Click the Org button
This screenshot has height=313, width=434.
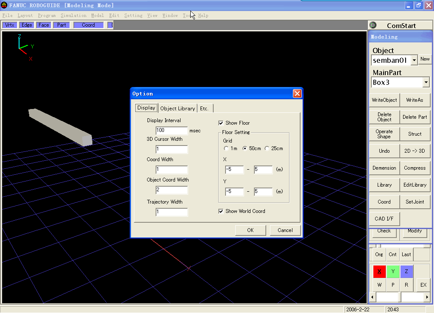pyautogui.click(x=379, y=254)
